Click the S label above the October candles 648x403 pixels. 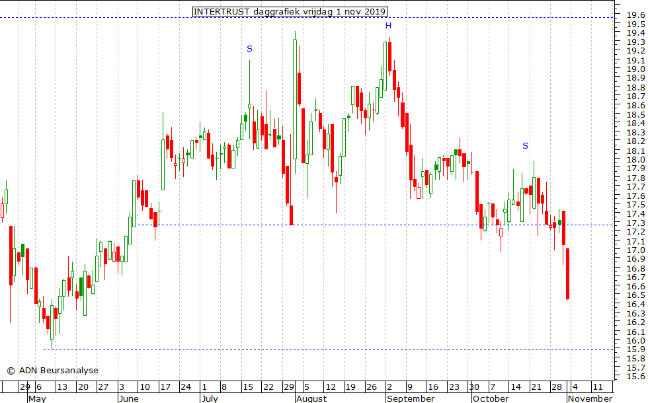(525, 146)
